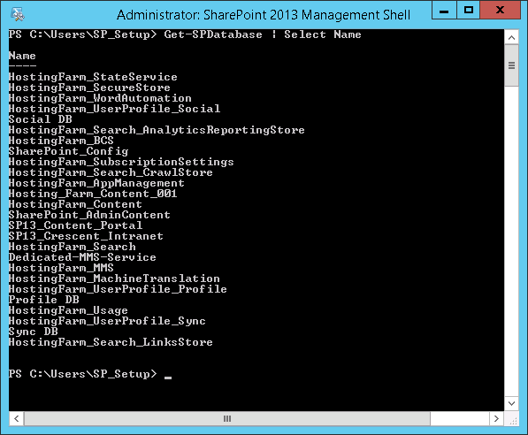Select HostingFarm_UserProfile_Profile line
528x435 pixels.
[x=118, y=289]
